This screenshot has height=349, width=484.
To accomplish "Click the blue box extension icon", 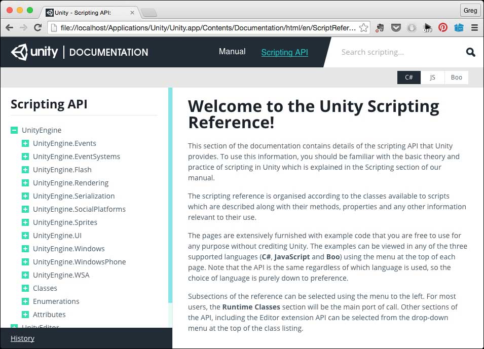I will tap(459, 28).
